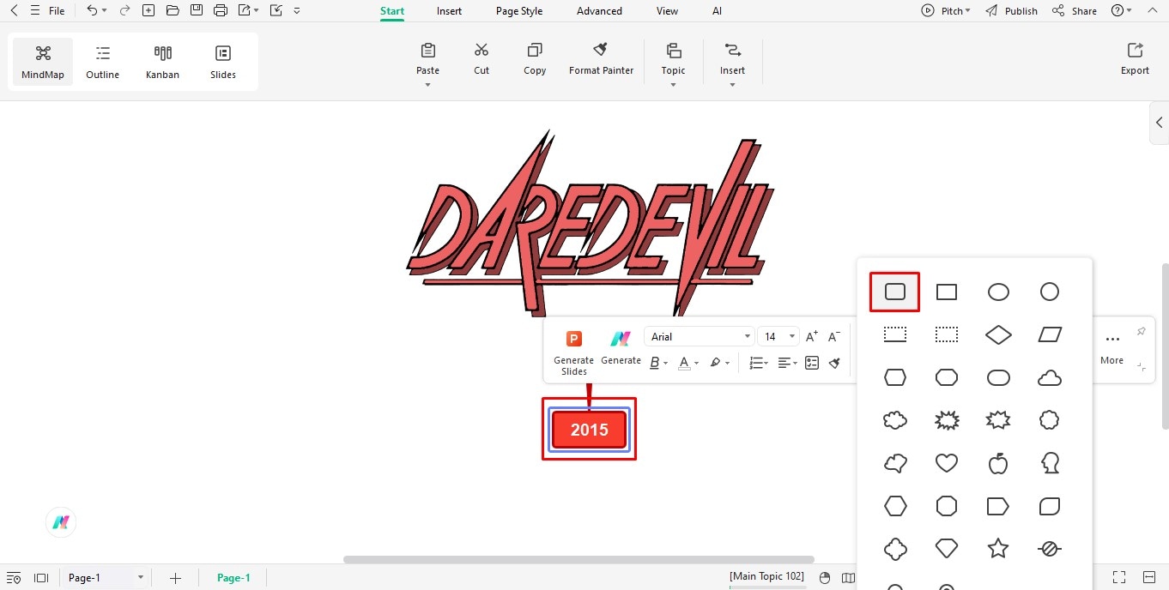Open the floating AI assistant icon
The height and width of the screenshot is (590, 1169).
61,522
